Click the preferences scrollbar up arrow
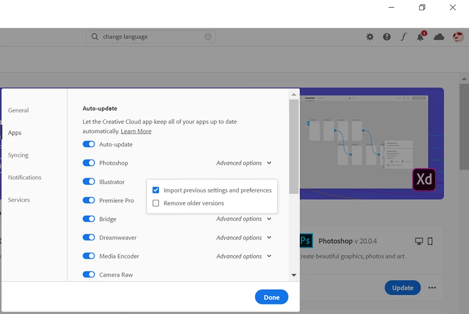Image resolution: width=469 pixels, height=314 pixels. pos(294,94)
